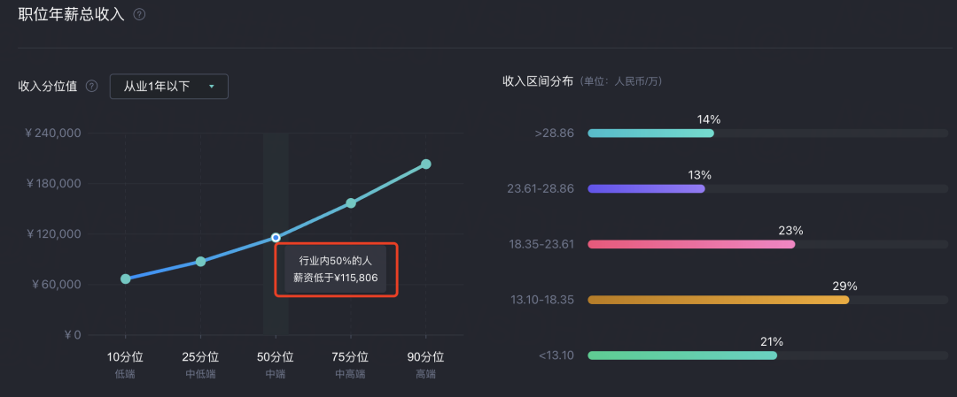This screenshot has width=957, height=397.
Task: Select the 10分位 data point on chart
Action: tap(126, 279)
